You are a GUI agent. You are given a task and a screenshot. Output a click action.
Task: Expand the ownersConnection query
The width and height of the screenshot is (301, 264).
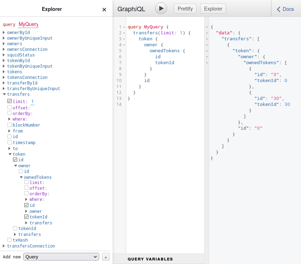[x=4, y=49]
